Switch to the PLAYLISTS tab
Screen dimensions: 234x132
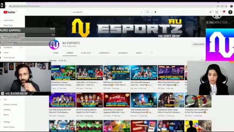coord(86,53)
